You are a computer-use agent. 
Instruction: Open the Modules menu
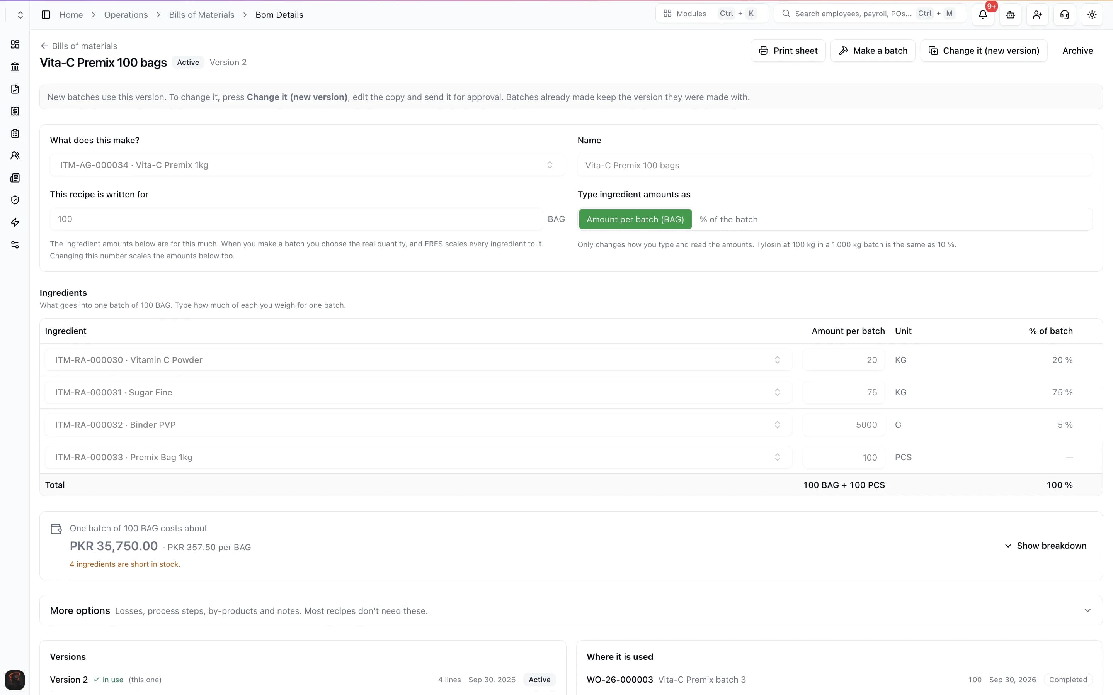711,14
